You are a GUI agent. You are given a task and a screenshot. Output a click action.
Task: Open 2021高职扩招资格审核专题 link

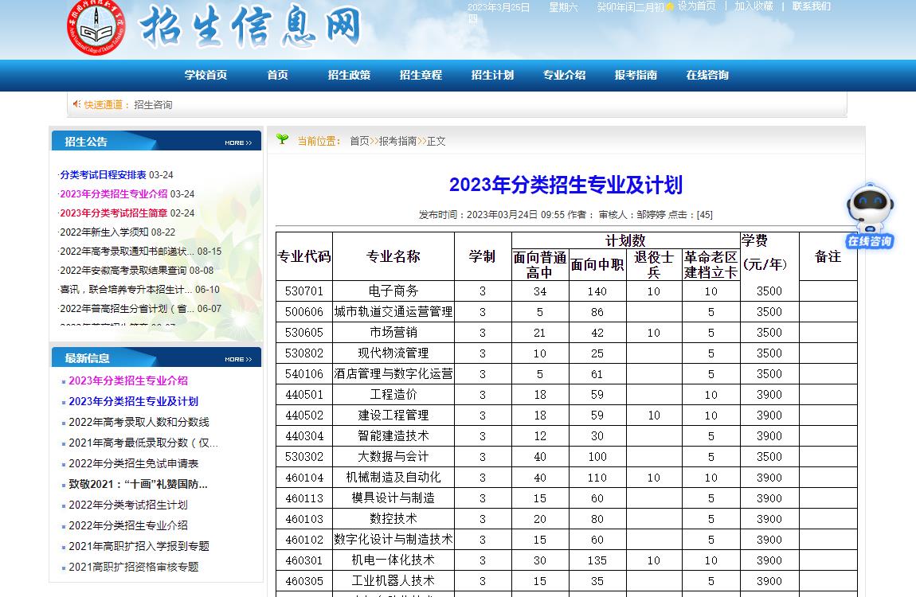(x=134, y=567)
